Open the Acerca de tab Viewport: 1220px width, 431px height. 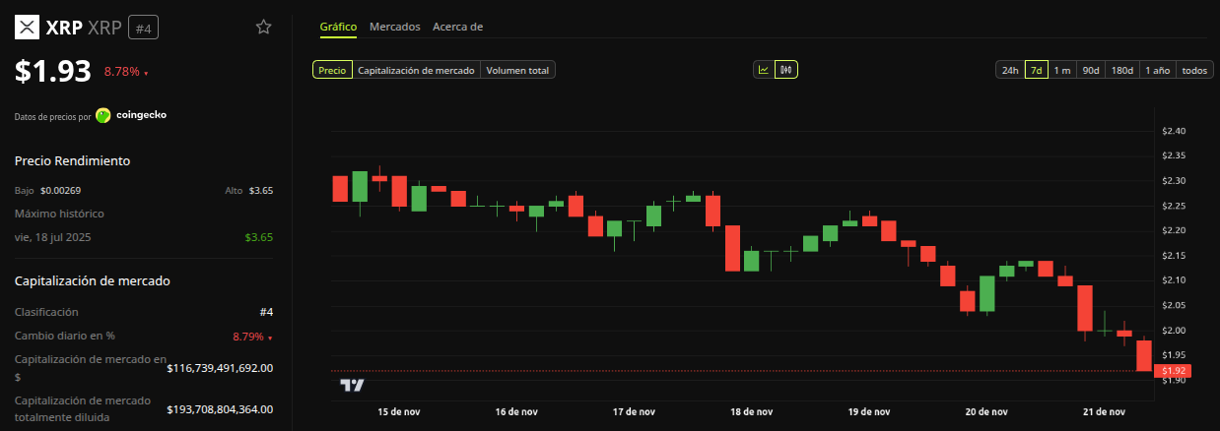coord(457,27)
